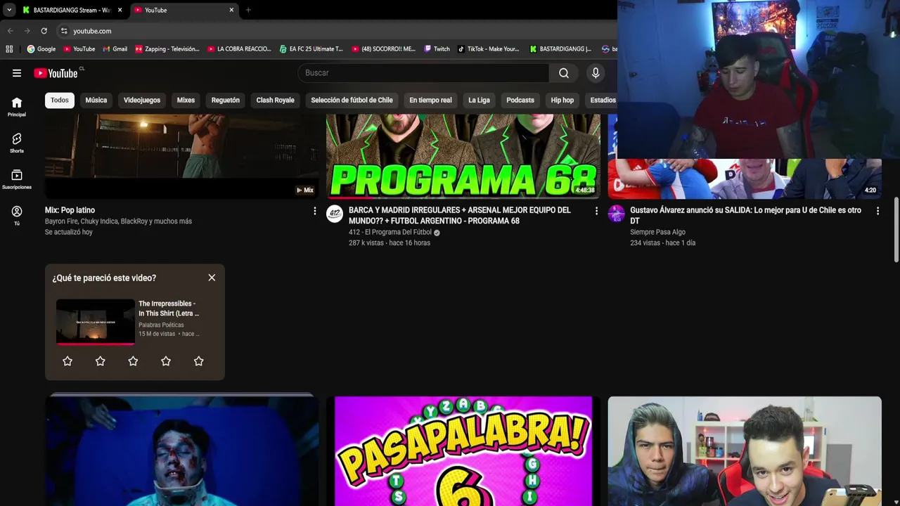Switch to BASTARDIGANGG Stream tab
This screenshot has height=506, width=900.
(x=71, y=10)
